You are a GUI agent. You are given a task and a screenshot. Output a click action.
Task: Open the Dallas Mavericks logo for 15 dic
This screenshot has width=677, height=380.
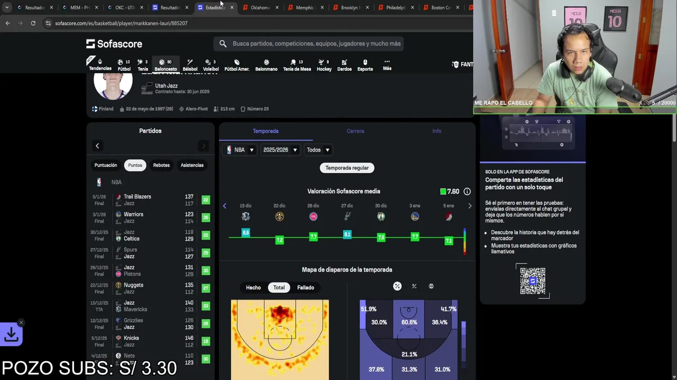coord(245,216)
